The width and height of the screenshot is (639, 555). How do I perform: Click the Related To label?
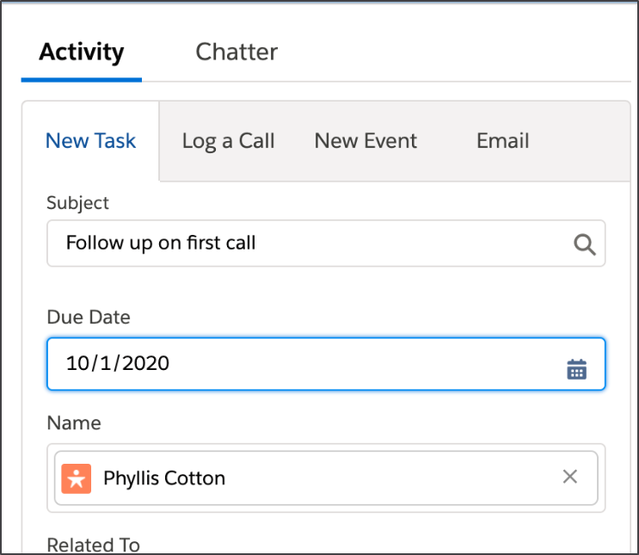coord(94,545)
